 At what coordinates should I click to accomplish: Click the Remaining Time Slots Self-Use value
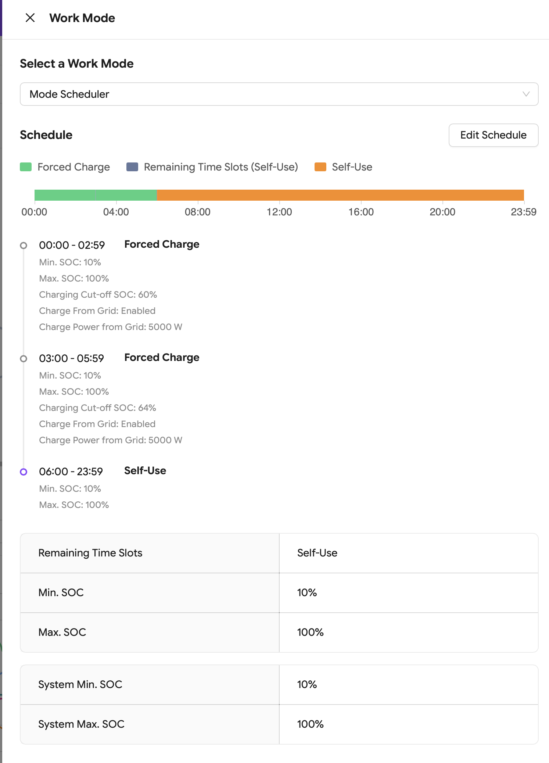point(317,553)
